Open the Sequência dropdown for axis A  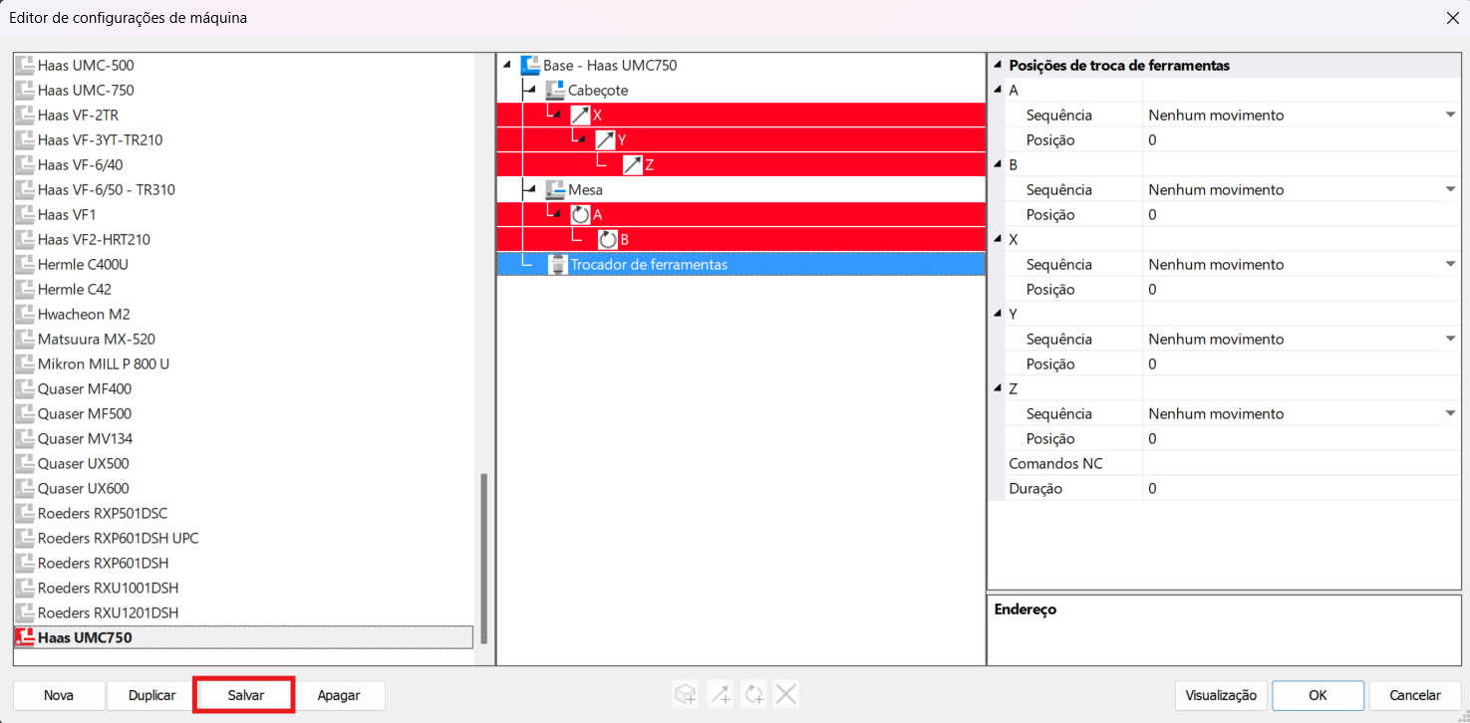(x=1450, y=115)
